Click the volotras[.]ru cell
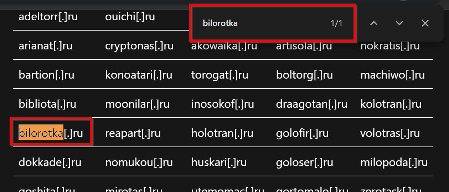 click(x=390, y=133)
